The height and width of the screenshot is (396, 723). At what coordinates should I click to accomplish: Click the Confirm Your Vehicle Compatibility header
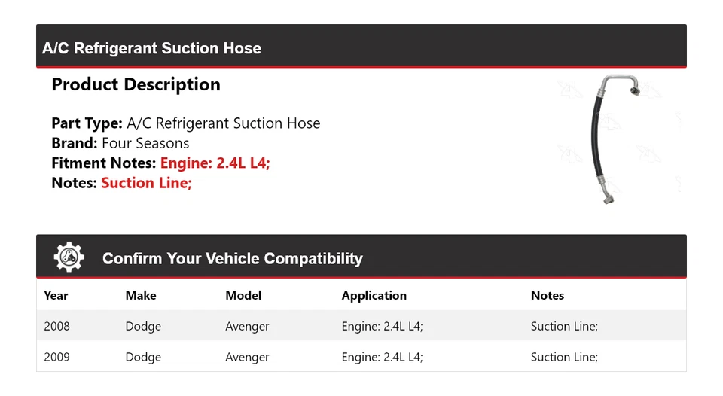[x=232, y=259]
